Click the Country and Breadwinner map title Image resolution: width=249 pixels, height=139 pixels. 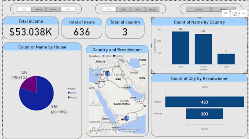(x=117, y=50)
